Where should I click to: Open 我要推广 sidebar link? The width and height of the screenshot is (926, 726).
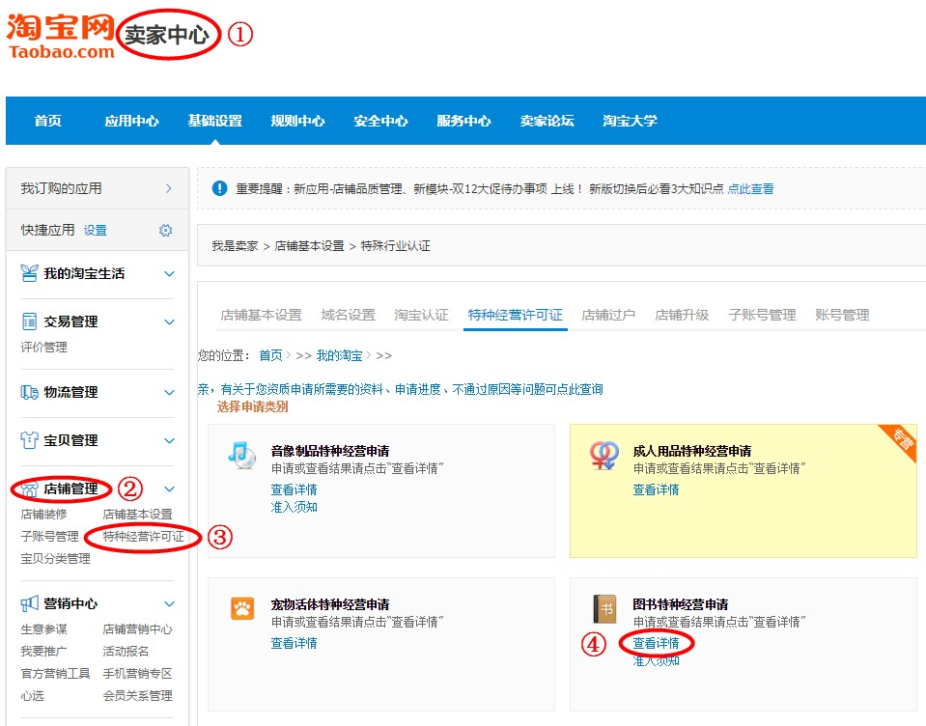pyautogui.click(x=43, y=651)
